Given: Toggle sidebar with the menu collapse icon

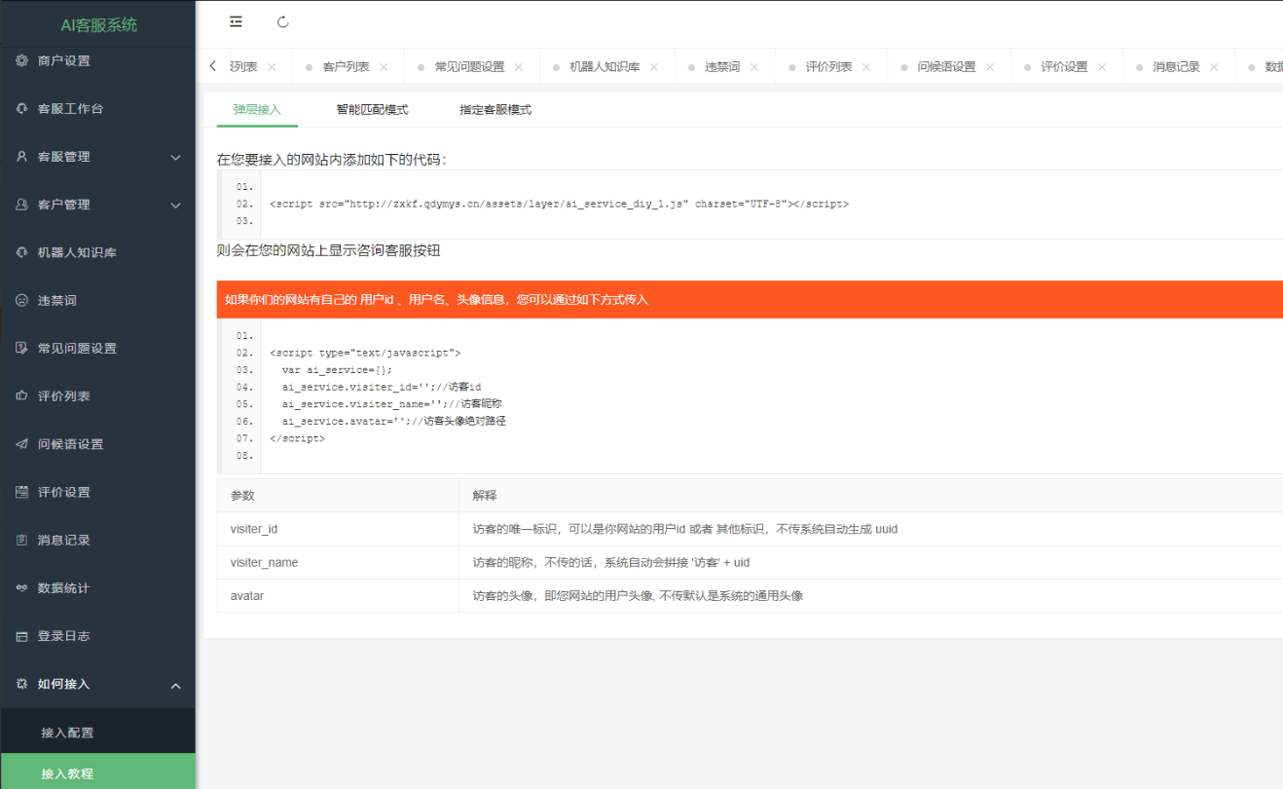Looking at the screenshot, I should pos(236,21).
